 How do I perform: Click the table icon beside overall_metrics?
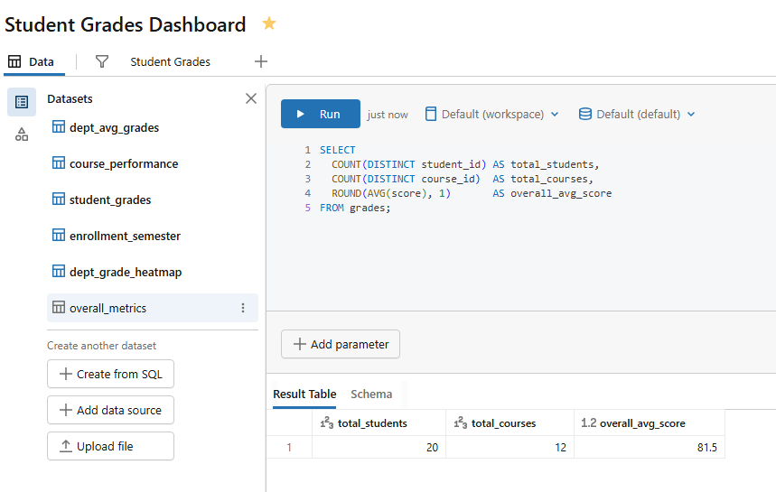(x=59, y=307)
